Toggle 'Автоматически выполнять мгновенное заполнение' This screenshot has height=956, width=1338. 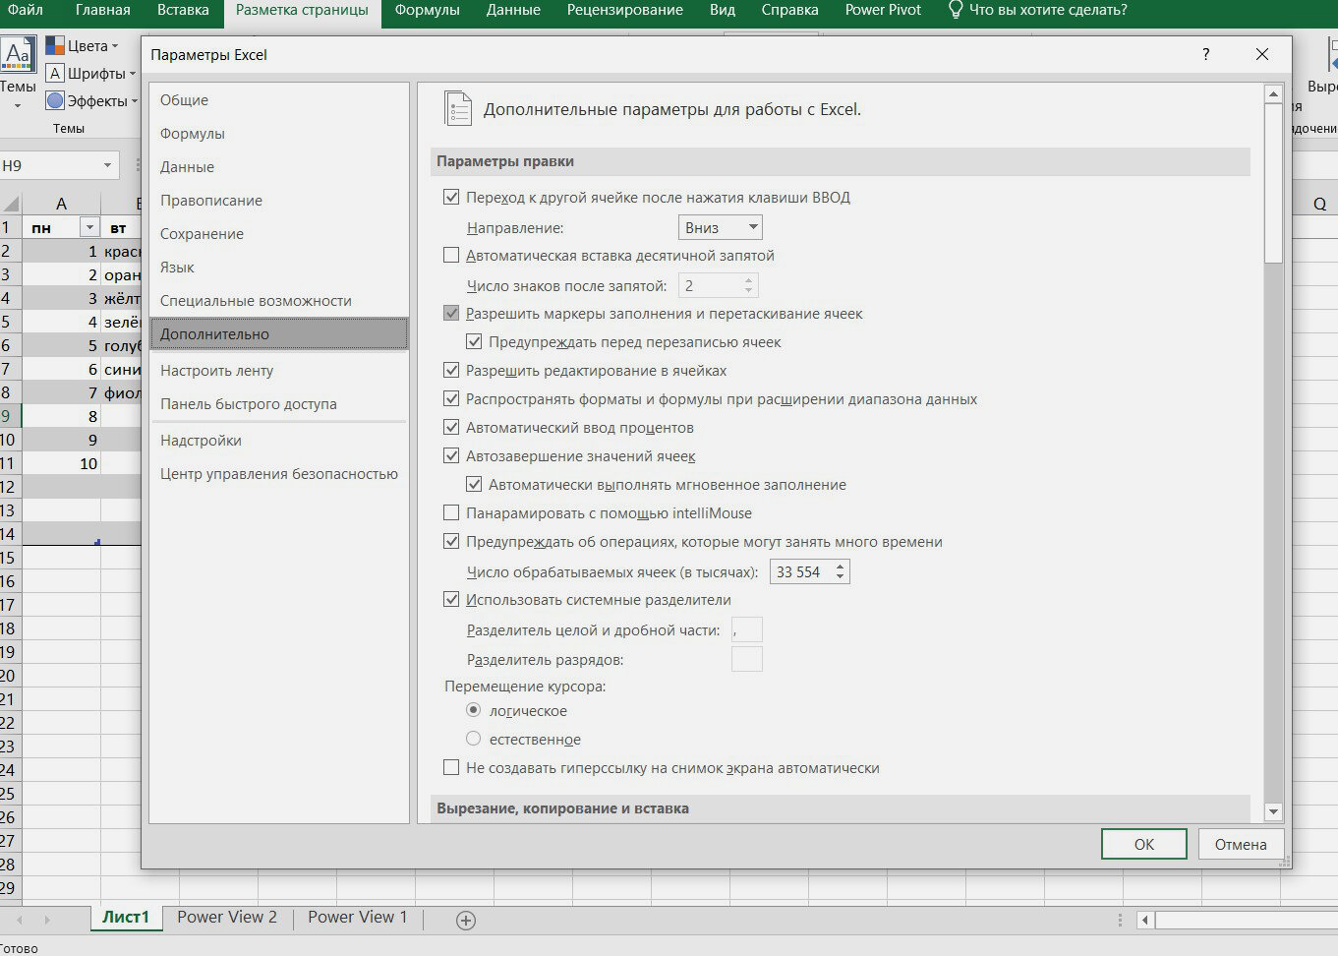pyautogui.click(x=474, y=485)
